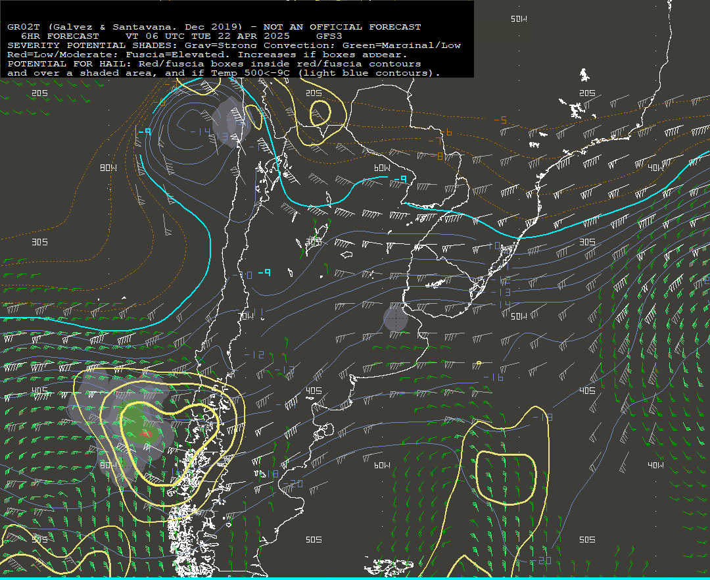Click the orange "-6" contour label
Viewport: 710px width, 580px height.
click(x=446, y=132)
